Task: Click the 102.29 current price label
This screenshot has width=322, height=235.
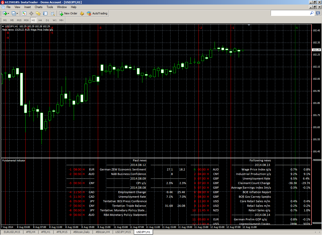Action: [x=316, y=50]
